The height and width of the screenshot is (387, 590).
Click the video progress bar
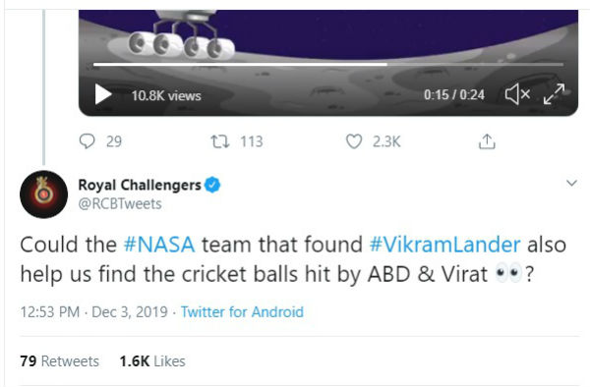point(328,65)
